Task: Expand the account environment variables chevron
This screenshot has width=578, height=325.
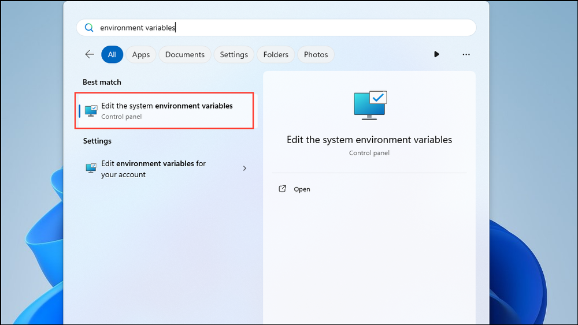Action: point(244,168)
